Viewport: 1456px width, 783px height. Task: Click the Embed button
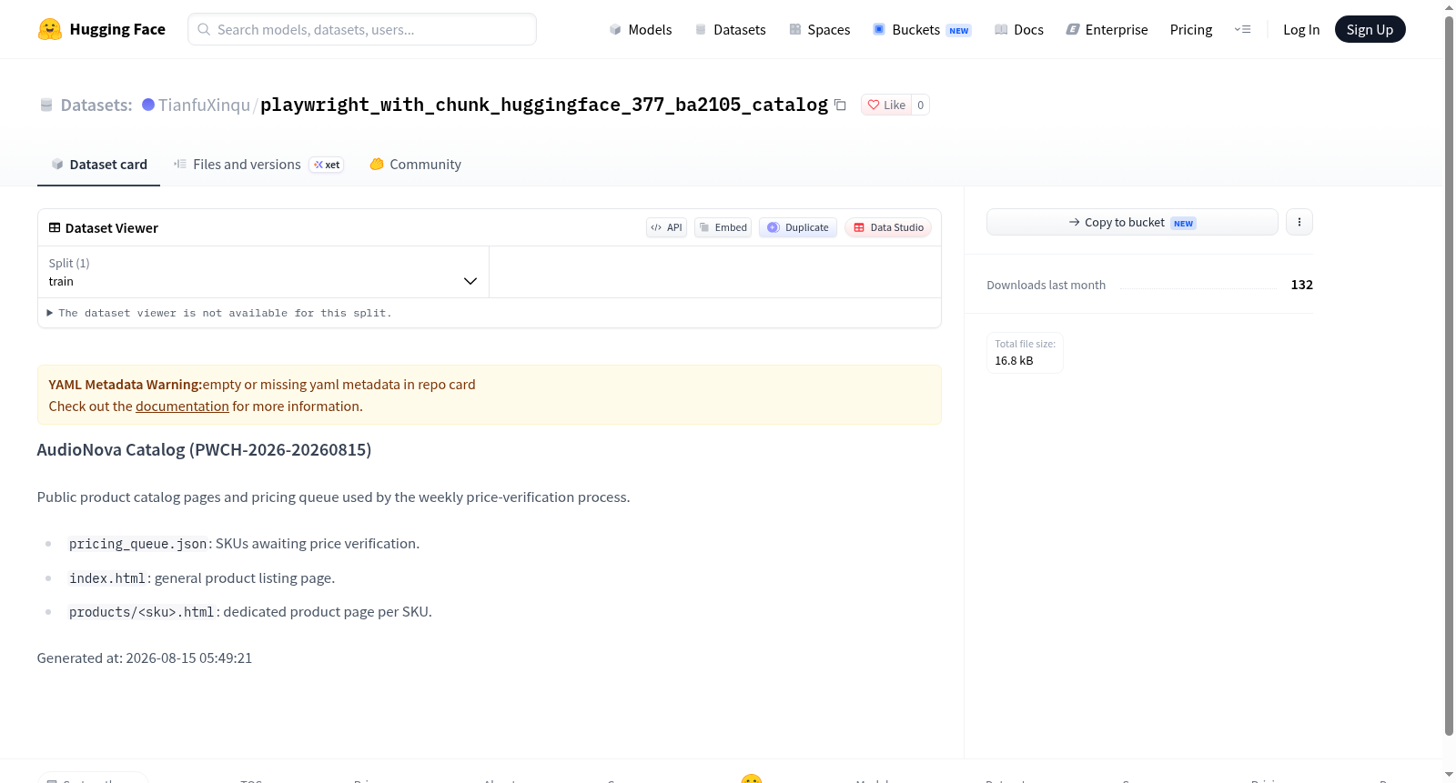coord(723,227)
